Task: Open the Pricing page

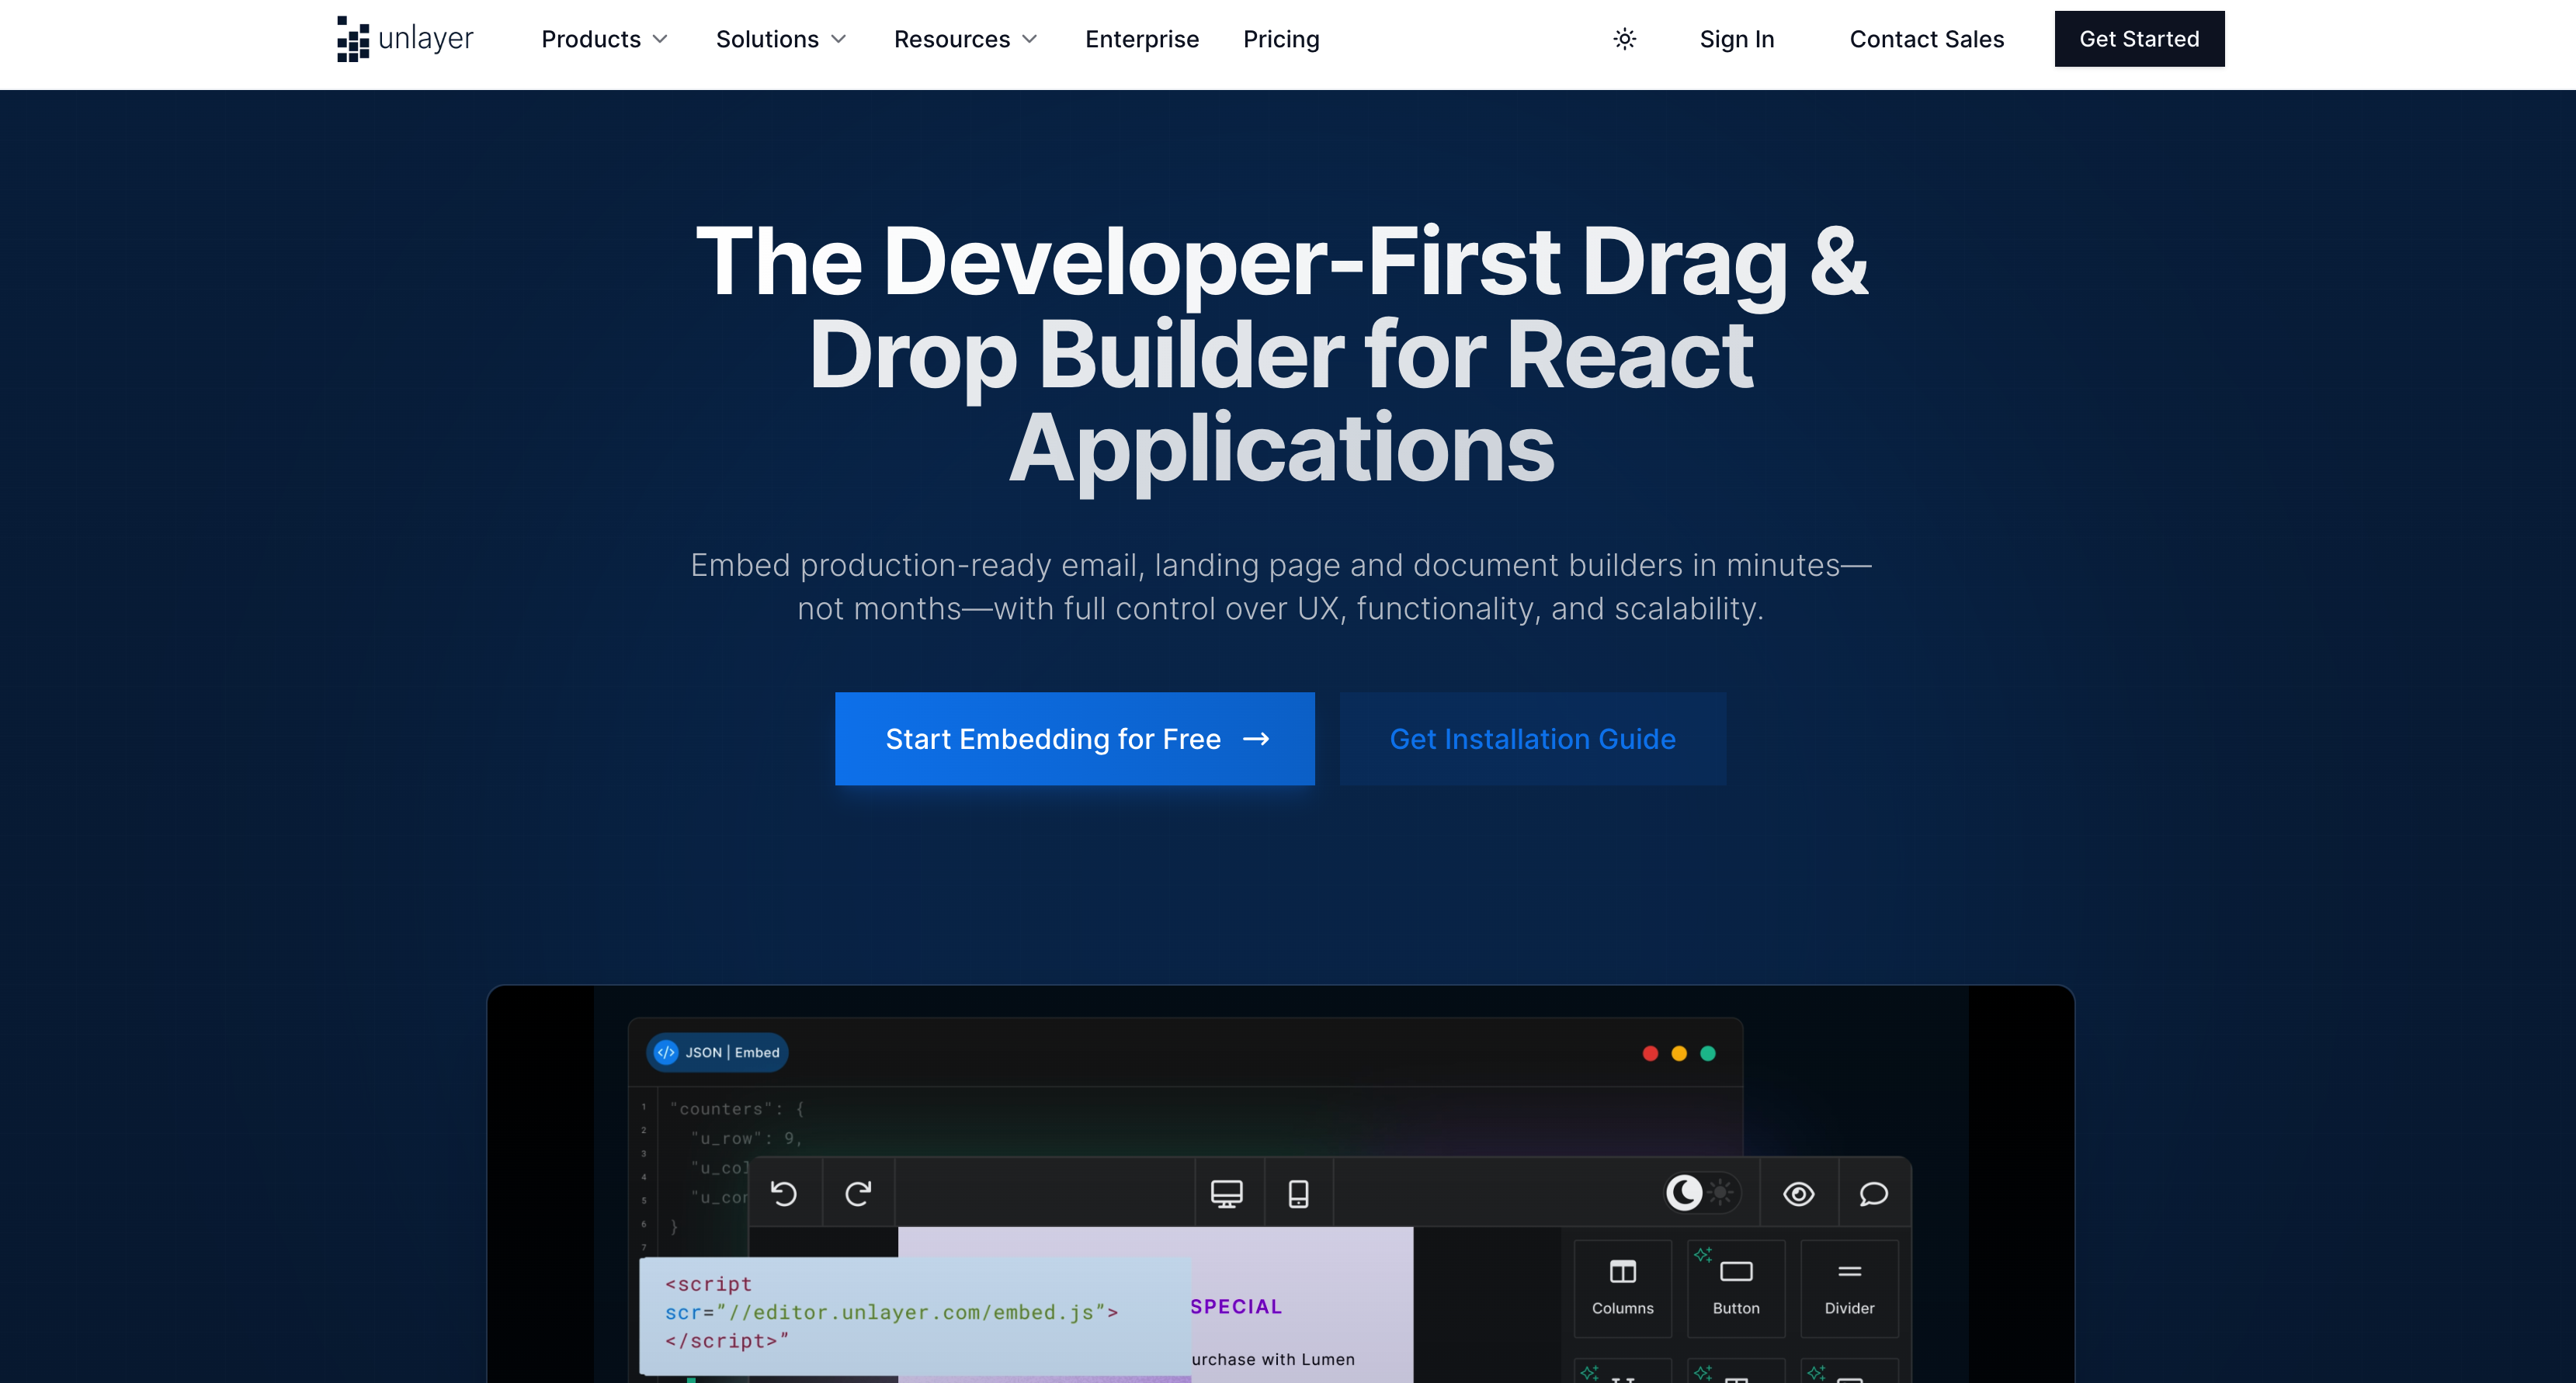Action: (1281, 39)
